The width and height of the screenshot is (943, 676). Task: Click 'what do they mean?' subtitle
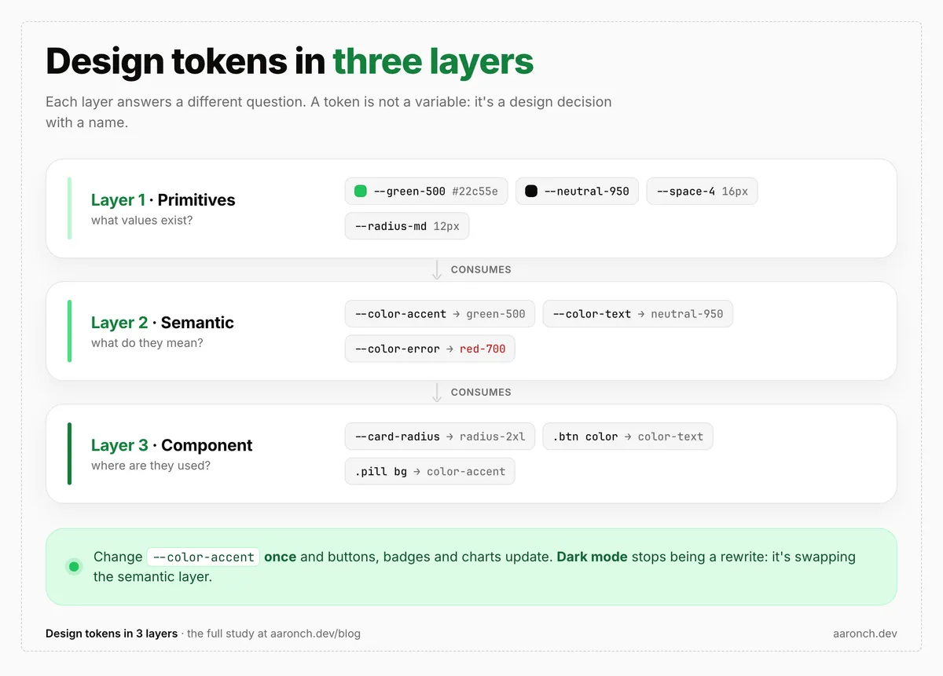[147, 342]
